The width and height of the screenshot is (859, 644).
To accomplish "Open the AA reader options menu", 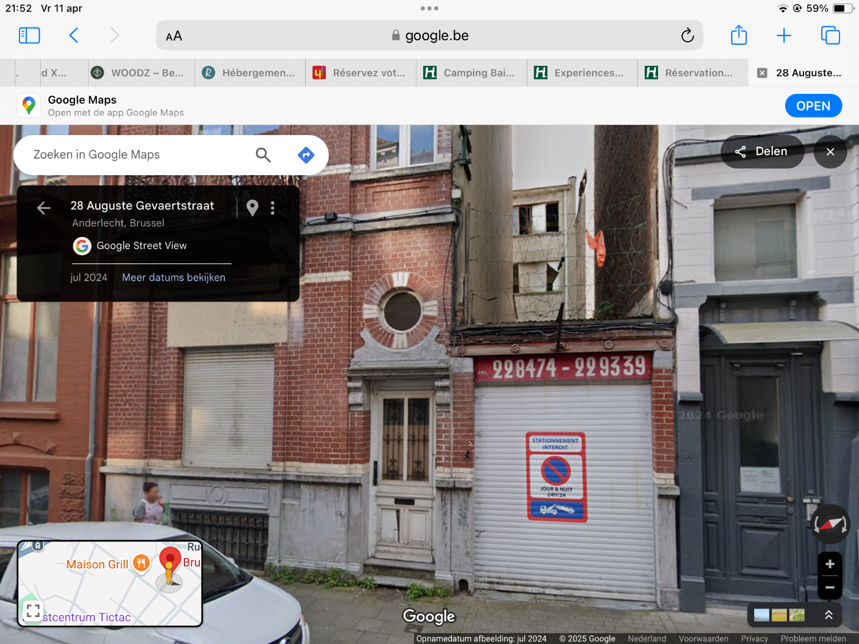I will [x=174, y=36].
